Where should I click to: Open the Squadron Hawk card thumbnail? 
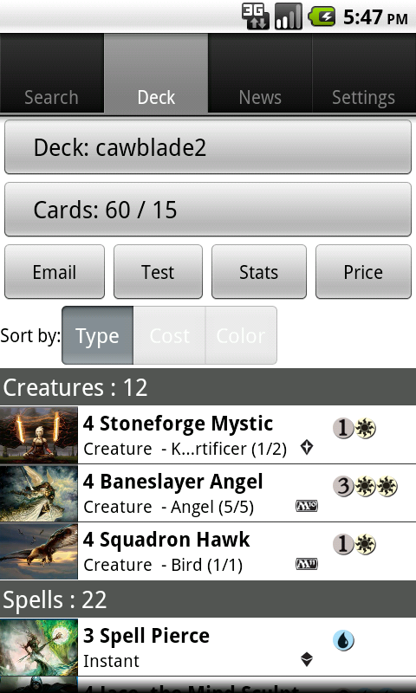39,551
